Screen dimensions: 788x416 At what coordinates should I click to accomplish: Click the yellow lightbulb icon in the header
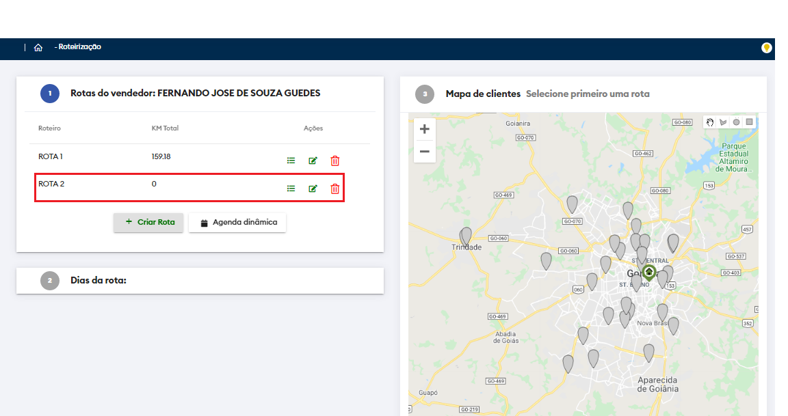[x=767, y=48]
